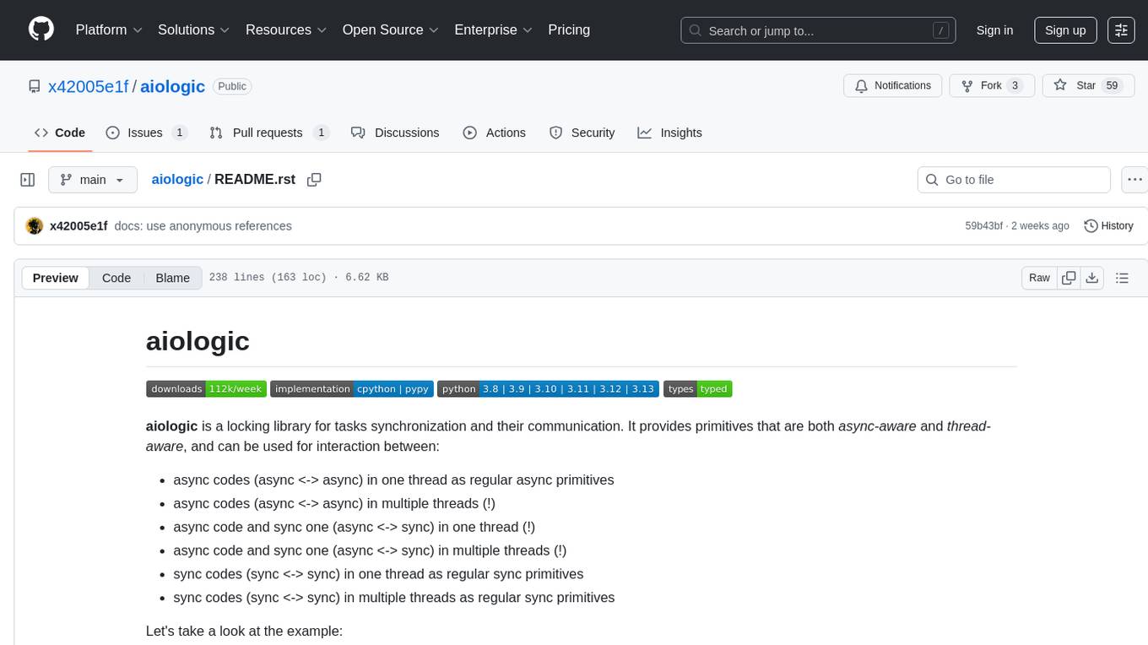Image resolution: width=1148 pixels, height=645 pixels.
Task: Open the document outline icon
Action: [1122, 278]
